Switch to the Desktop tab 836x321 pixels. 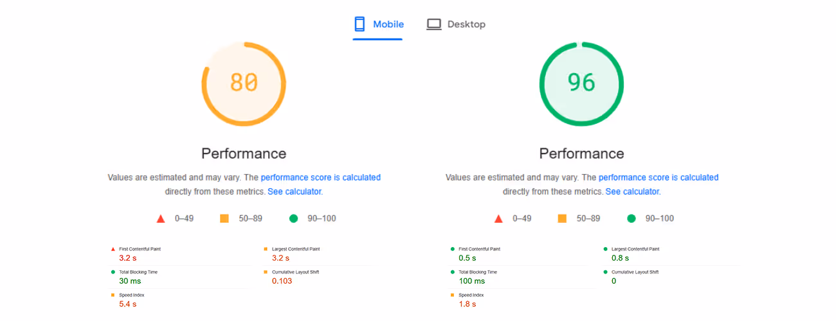456,24
